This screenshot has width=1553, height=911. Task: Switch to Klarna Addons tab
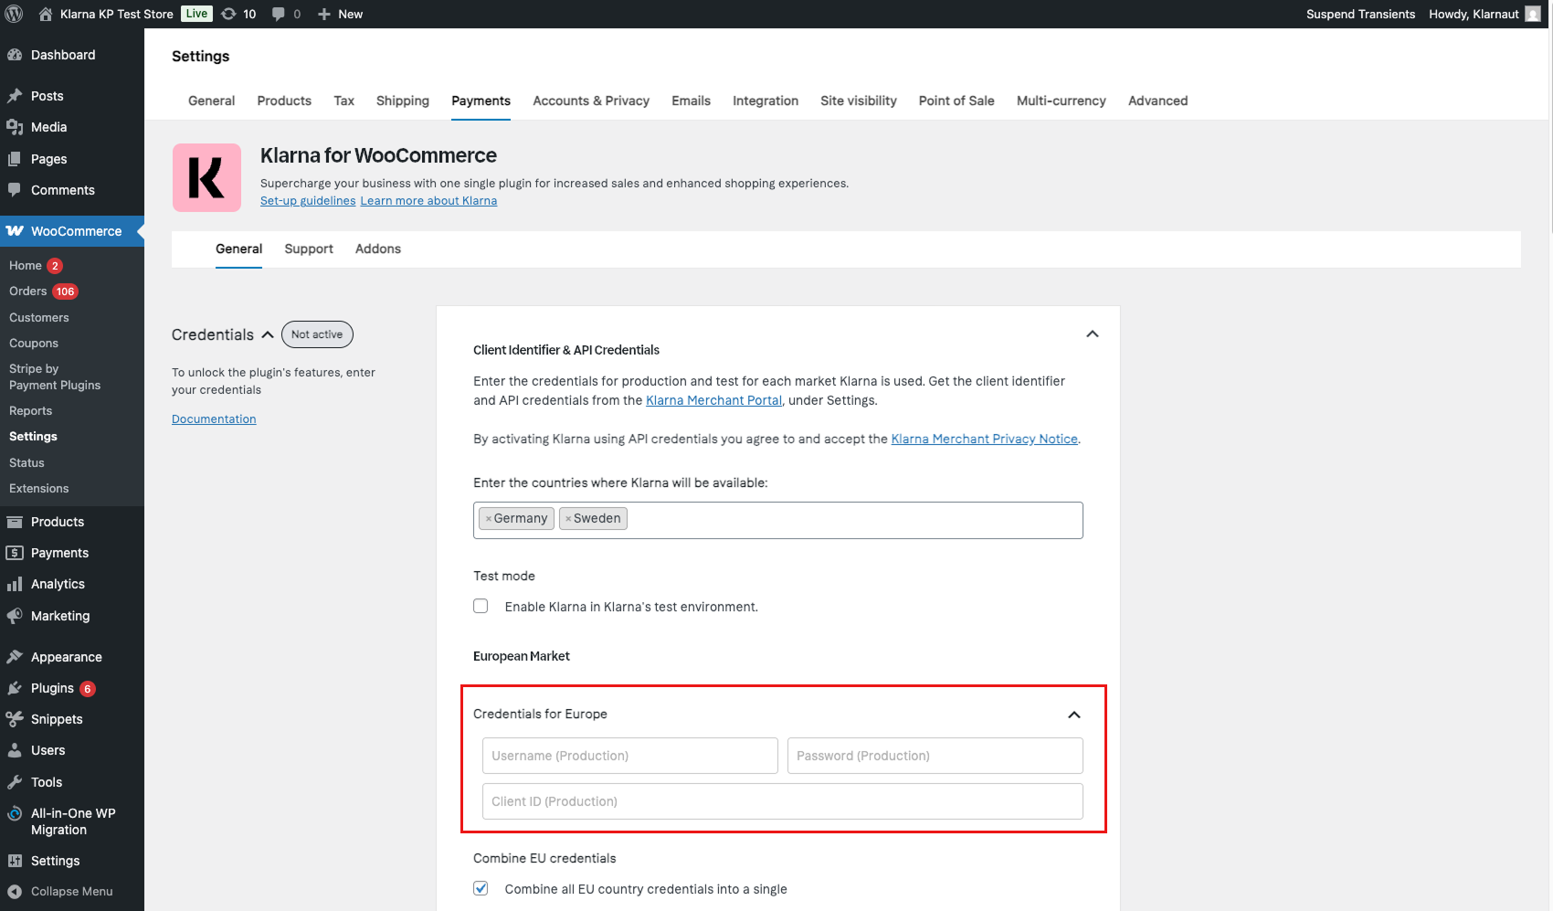(378, 249)
